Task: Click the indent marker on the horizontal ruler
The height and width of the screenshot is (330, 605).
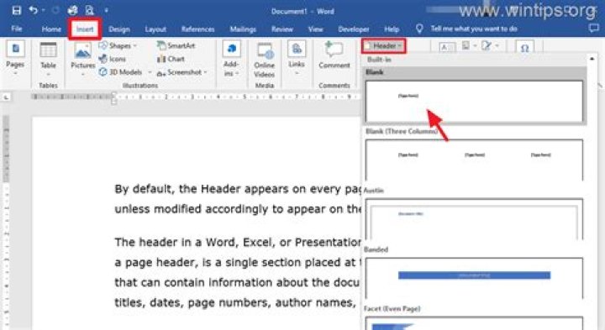Action: tap(113, 98)
